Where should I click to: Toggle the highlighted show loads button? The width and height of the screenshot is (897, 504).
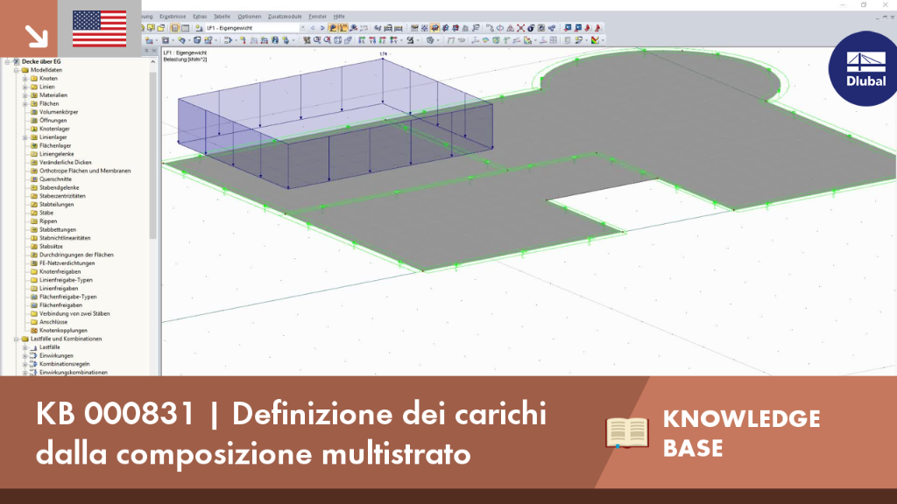coord(333,28)
